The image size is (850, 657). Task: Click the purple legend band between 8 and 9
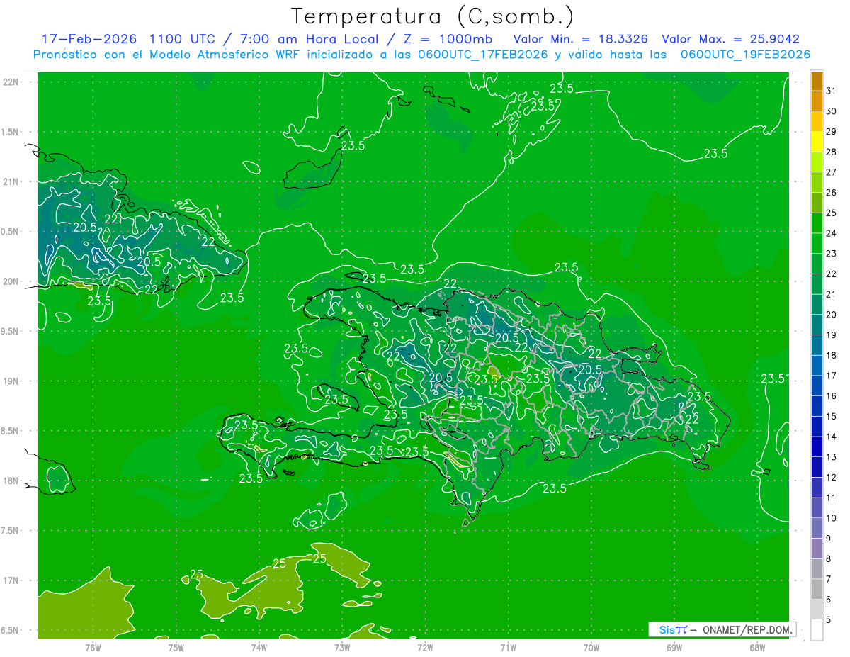pos(817,549)
